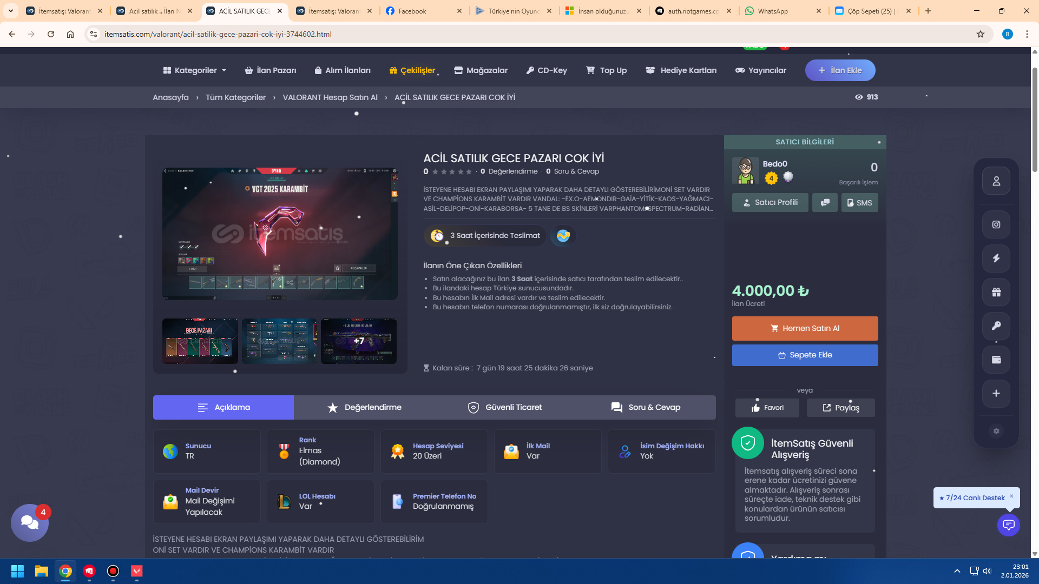Open the browser tab search dropdown

(11, 11)
